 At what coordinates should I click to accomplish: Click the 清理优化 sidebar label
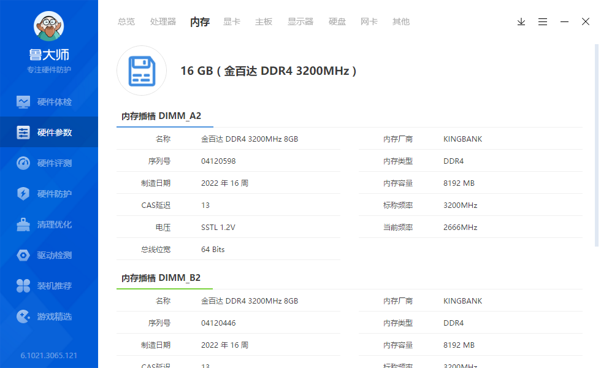[x=55, y=224]
